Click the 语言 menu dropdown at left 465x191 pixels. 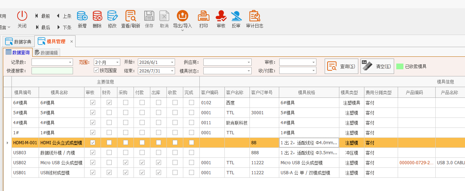pos(5,27)
